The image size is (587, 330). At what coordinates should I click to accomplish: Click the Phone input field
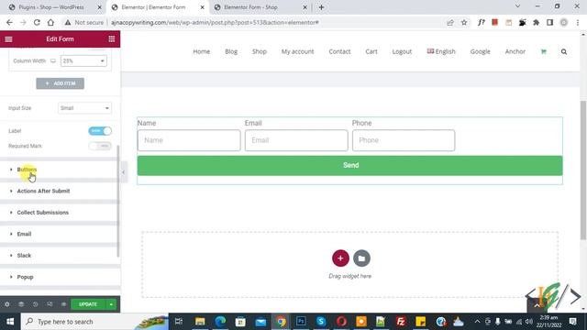tap(404, 140)
